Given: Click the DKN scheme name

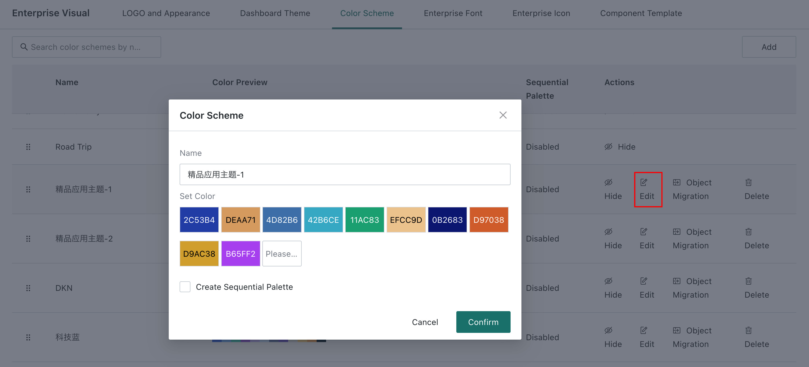Looking at the screenshot, I should tap(64, 288).
